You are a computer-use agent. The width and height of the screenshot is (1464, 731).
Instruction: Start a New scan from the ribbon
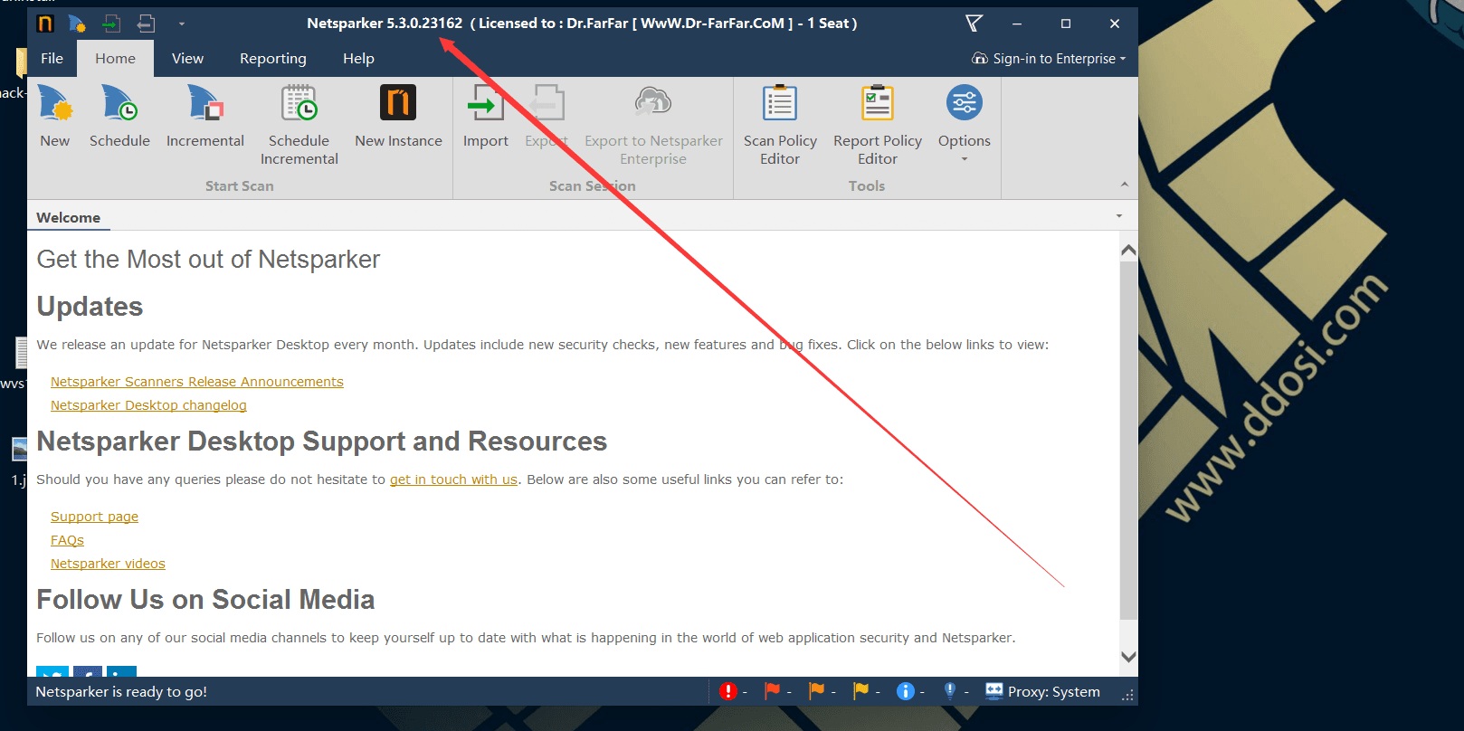tap(54, 116)
